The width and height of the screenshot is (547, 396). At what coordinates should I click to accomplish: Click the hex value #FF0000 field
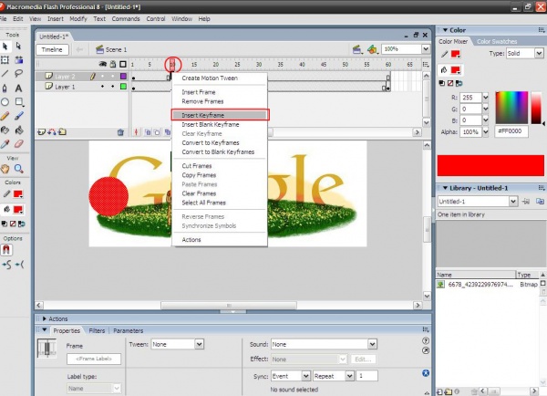coord(511,131)
